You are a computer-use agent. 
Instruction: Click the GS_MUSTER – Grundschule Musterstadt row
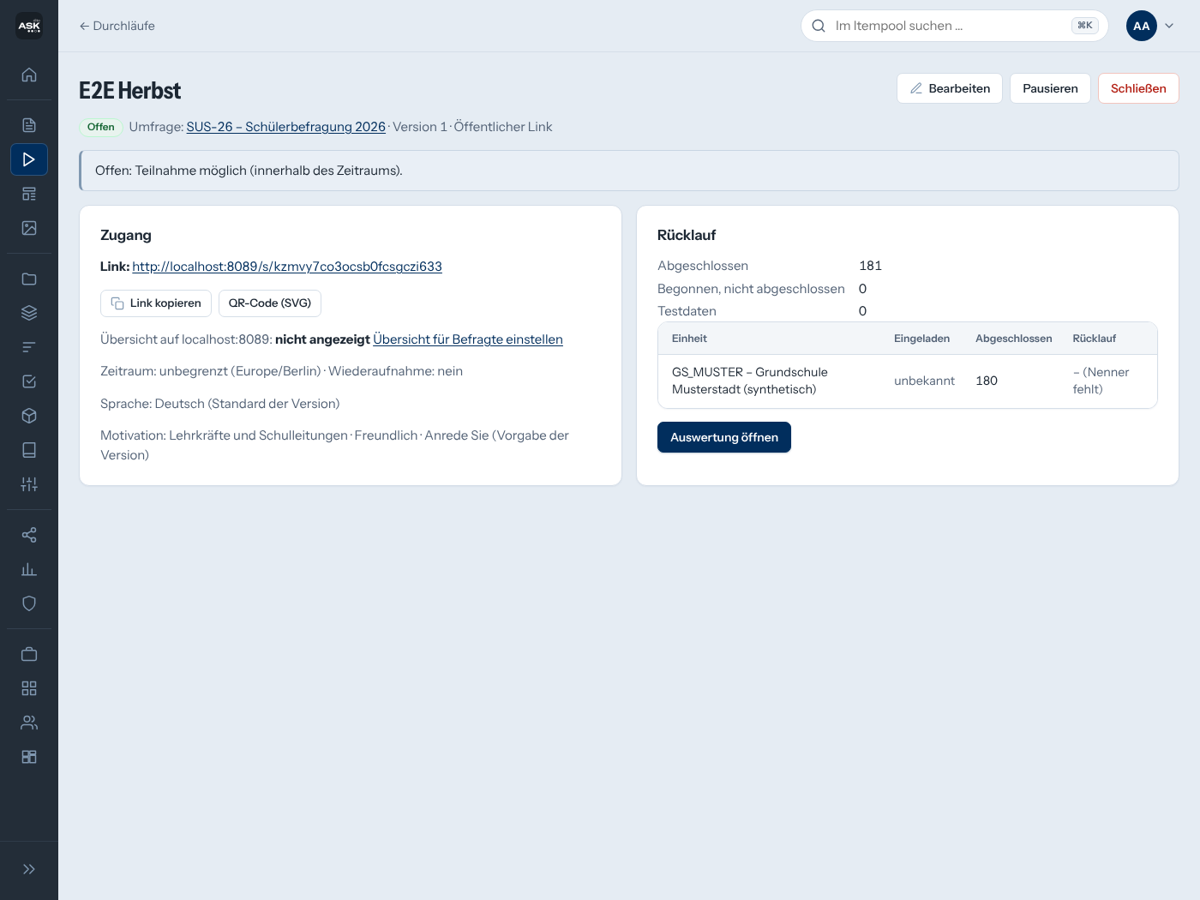(x=908, y=381)
